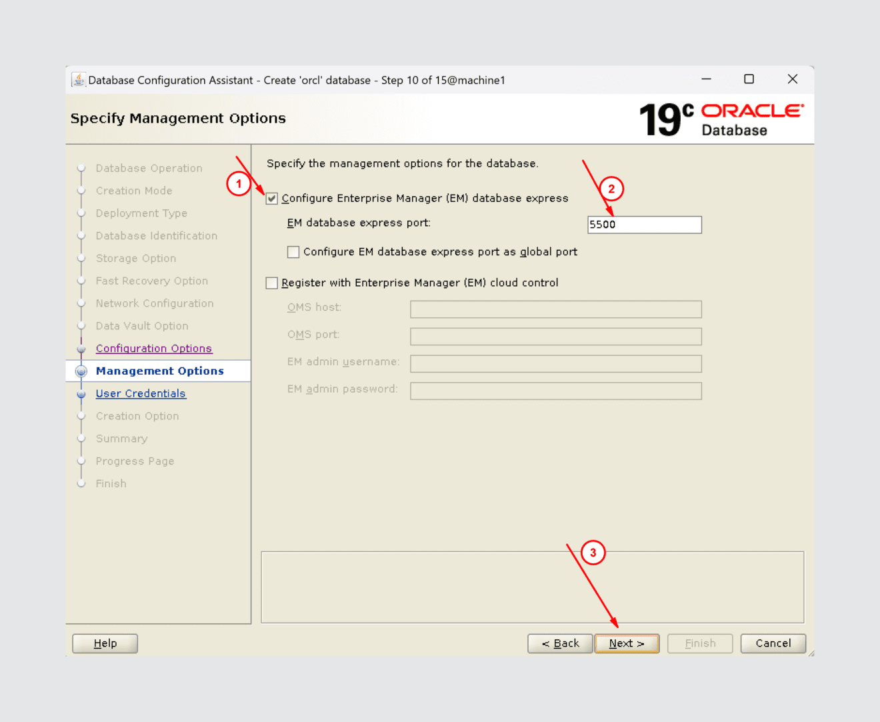Cancel the database creation wizard
The width and height of the screenshot is (880, 722).
[773, 643]
